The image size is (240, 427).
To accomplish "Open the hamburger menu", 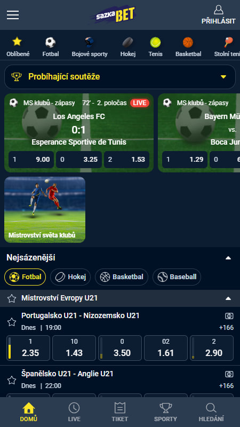I will pyautogui.click(x=13, y=15).
